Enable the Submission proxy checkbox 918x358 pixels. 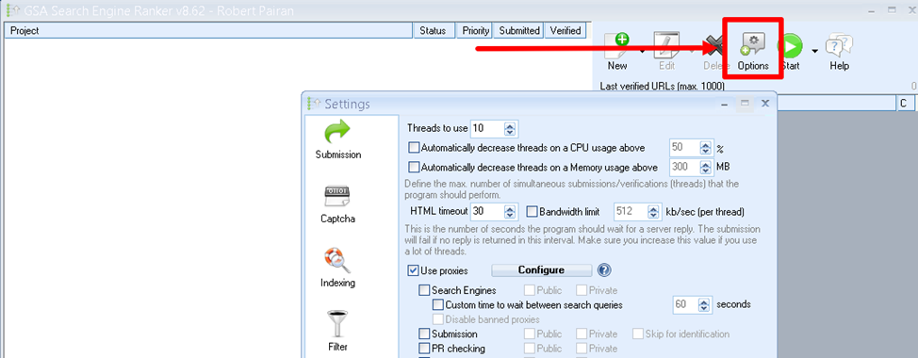pyautogui.click(x=424, y=334)
